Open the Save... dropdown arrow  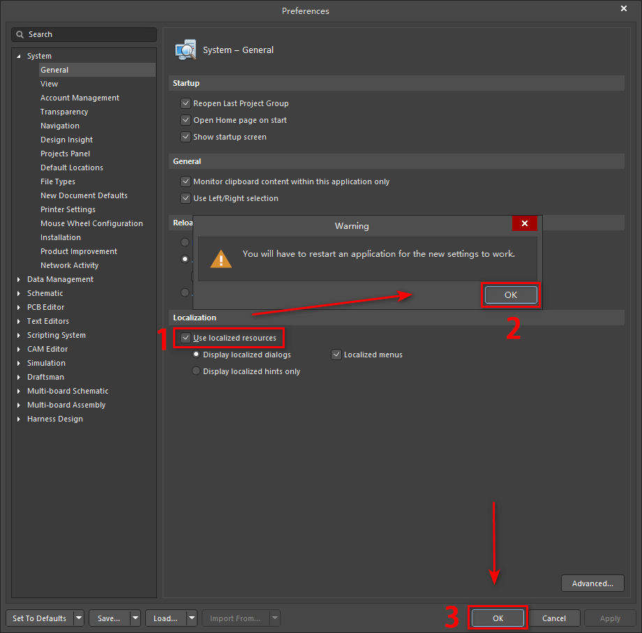[x=135, y=618]
